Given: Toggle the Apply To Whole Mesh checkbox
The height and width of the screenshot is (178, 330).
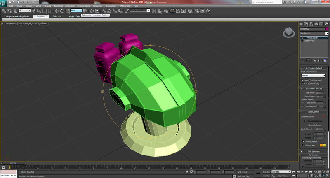Looking at the screenshot, I should (303, 80).
